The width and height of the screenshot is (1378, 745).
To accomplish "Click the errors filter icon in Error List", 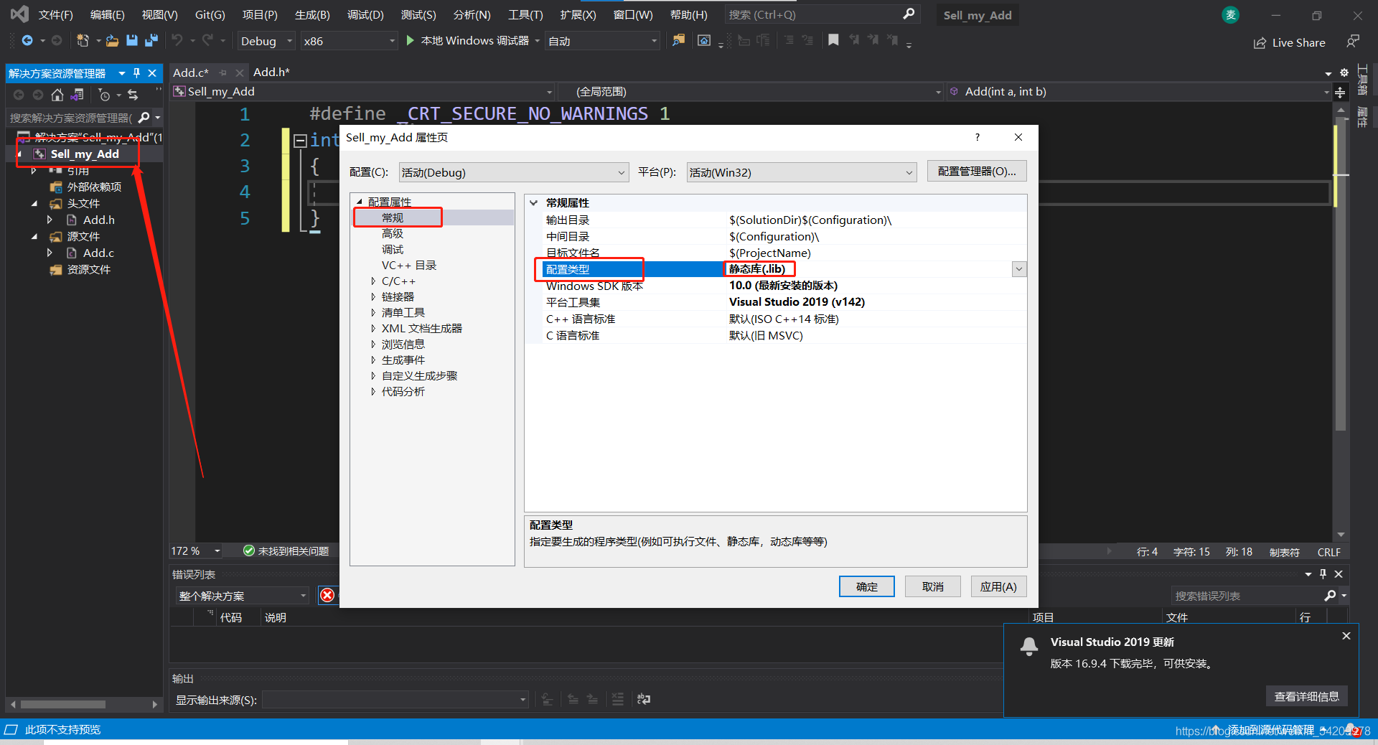I will [x=327, y=595].
